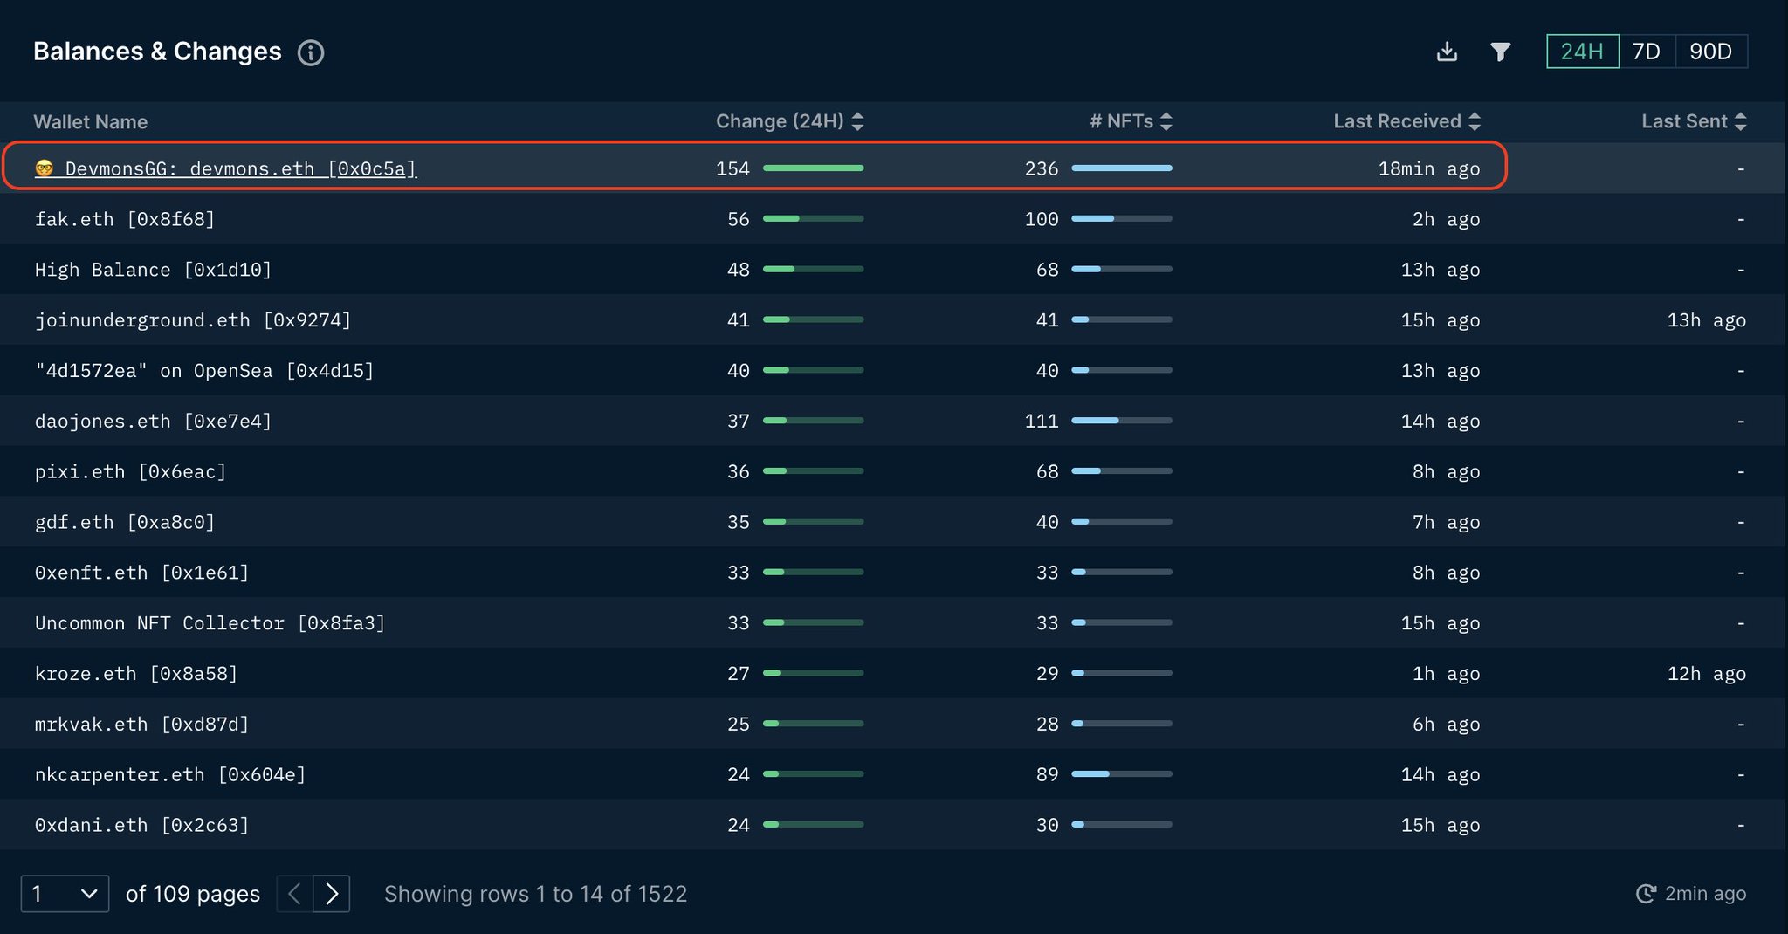Click the refresh icon next to 2min ago
Image resolution: width=1788 pixels, height=934 pixels.
[1647, 893]
